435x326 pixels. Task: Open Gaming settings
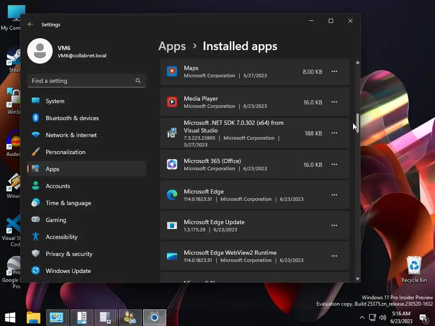pyautogui.click(x=87, y=219)
